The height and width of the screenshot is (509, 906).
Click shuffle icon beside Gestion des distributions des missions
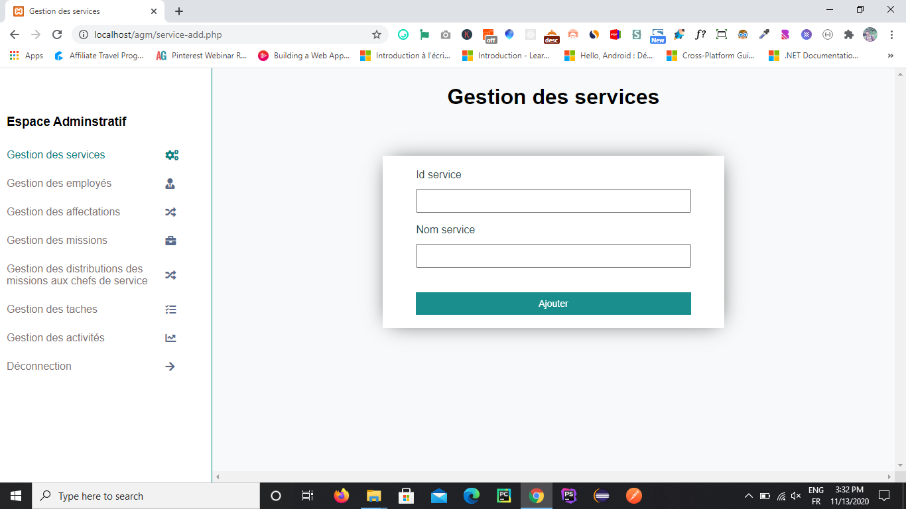point(170,275)
